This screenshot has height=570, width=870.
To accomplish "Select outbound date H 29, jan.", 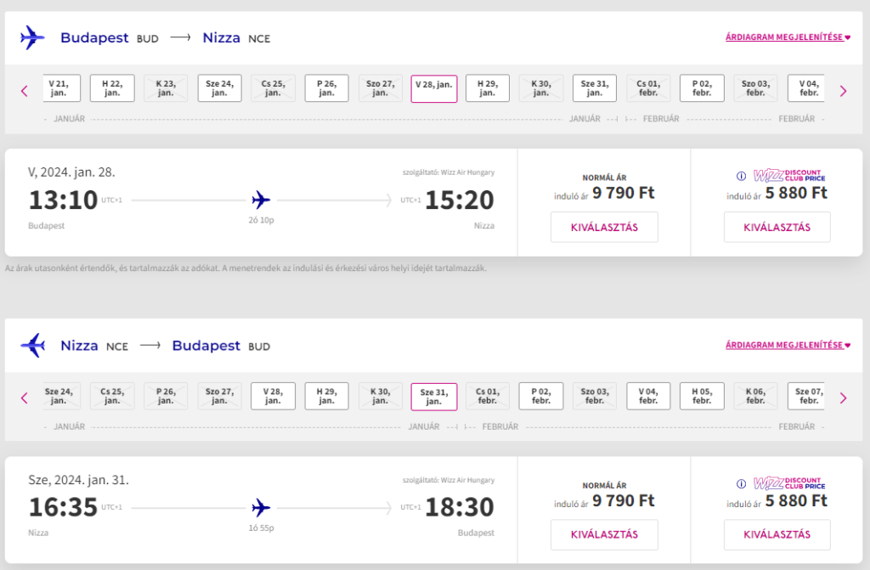I will tap(487, 88).
